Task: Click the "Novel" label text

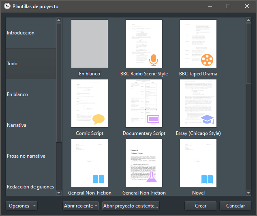Action: (x=198, y=193)
